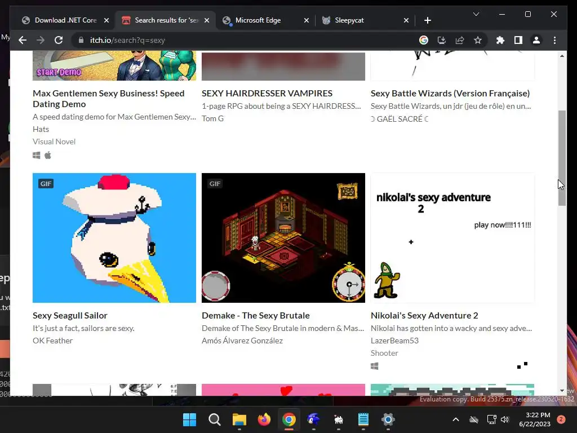The width and height of the screenshot is (577, 433).
Task: Visit author Tom G's page
Action: tap(212, 118)
